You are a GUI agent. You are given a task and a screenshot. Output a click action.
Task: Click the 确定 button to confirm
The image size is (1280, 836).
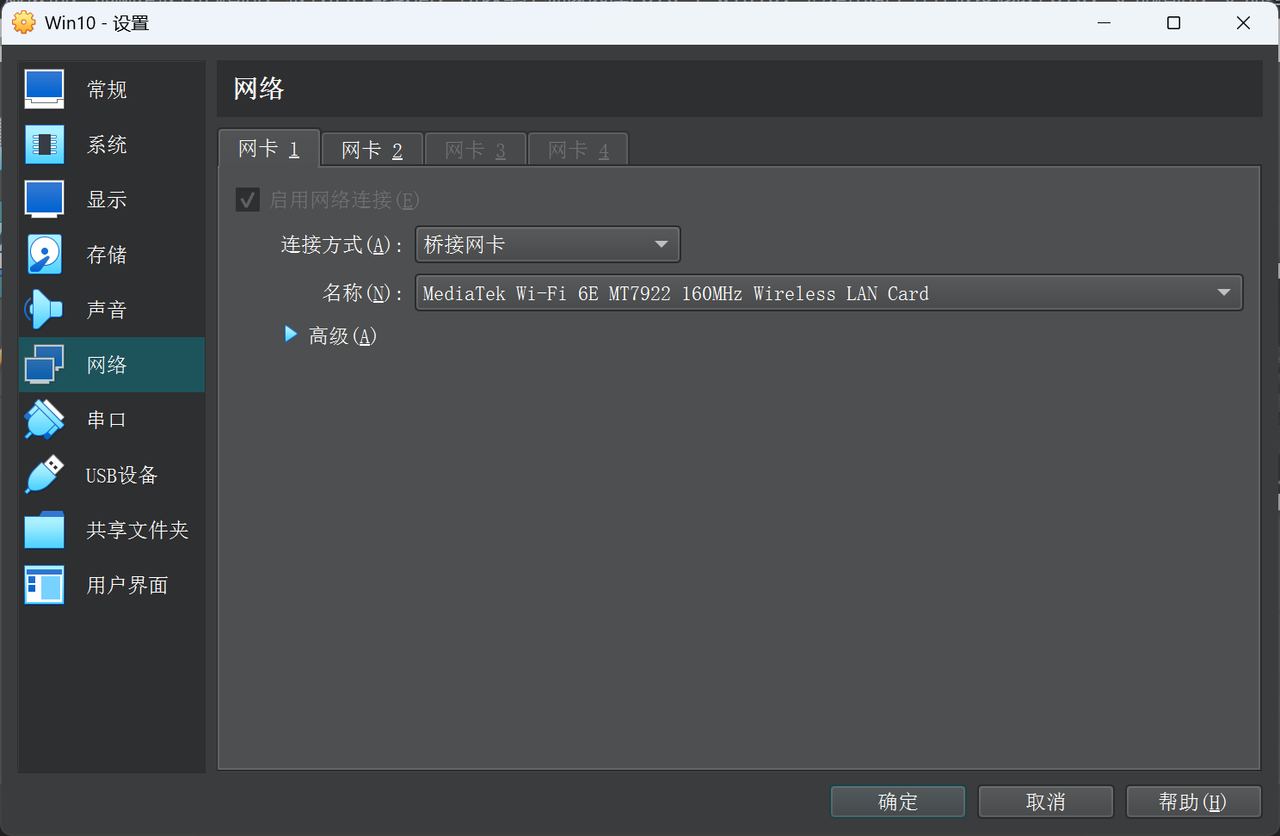click(897, 802)
